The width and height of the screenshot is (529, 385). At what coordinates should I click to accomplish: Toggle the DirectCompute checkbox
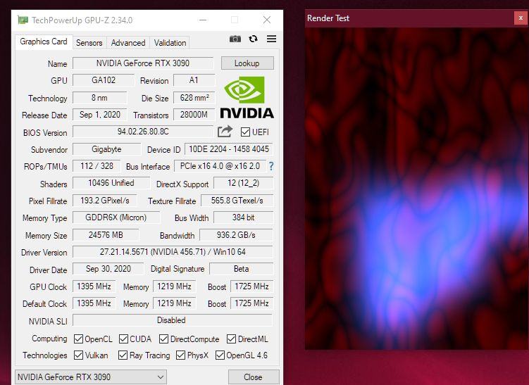coord(164,339)
